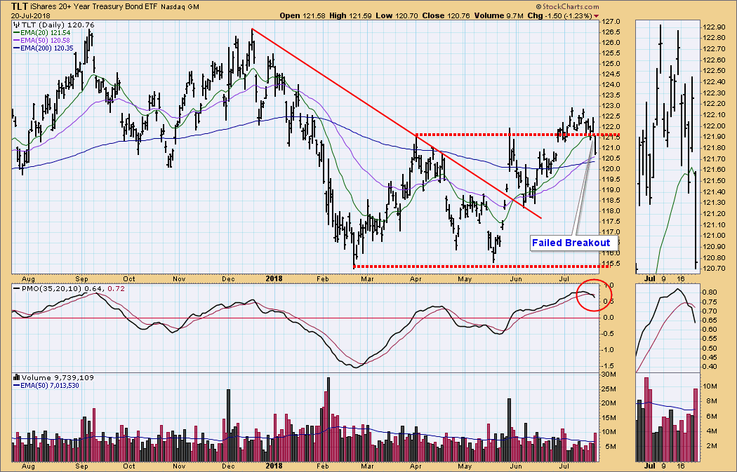
Task: Click the 2M label in the volume zoom panel
Action: [712, 445]
